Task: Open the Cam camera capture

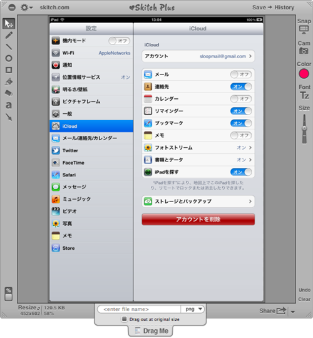Action: point(304,51)
